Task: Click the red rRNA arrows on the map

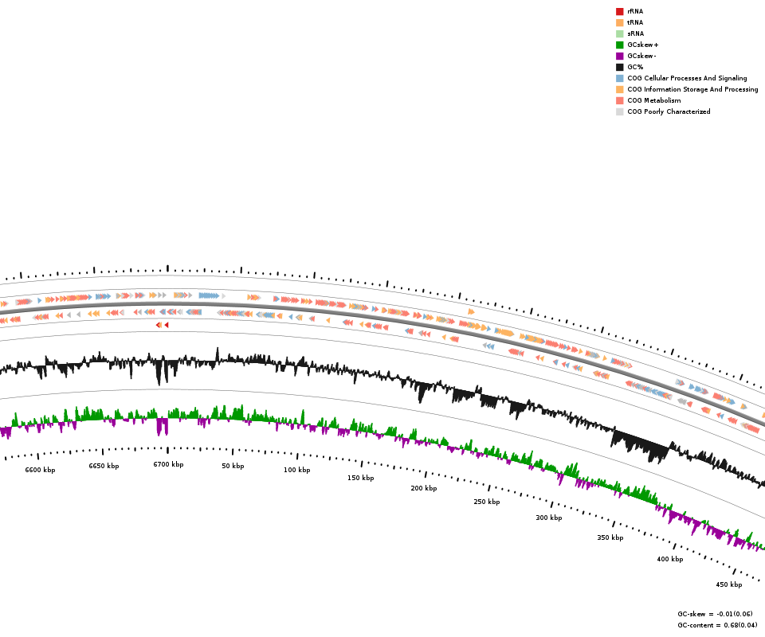Action: pyautogui.click(x=162, y=325)
